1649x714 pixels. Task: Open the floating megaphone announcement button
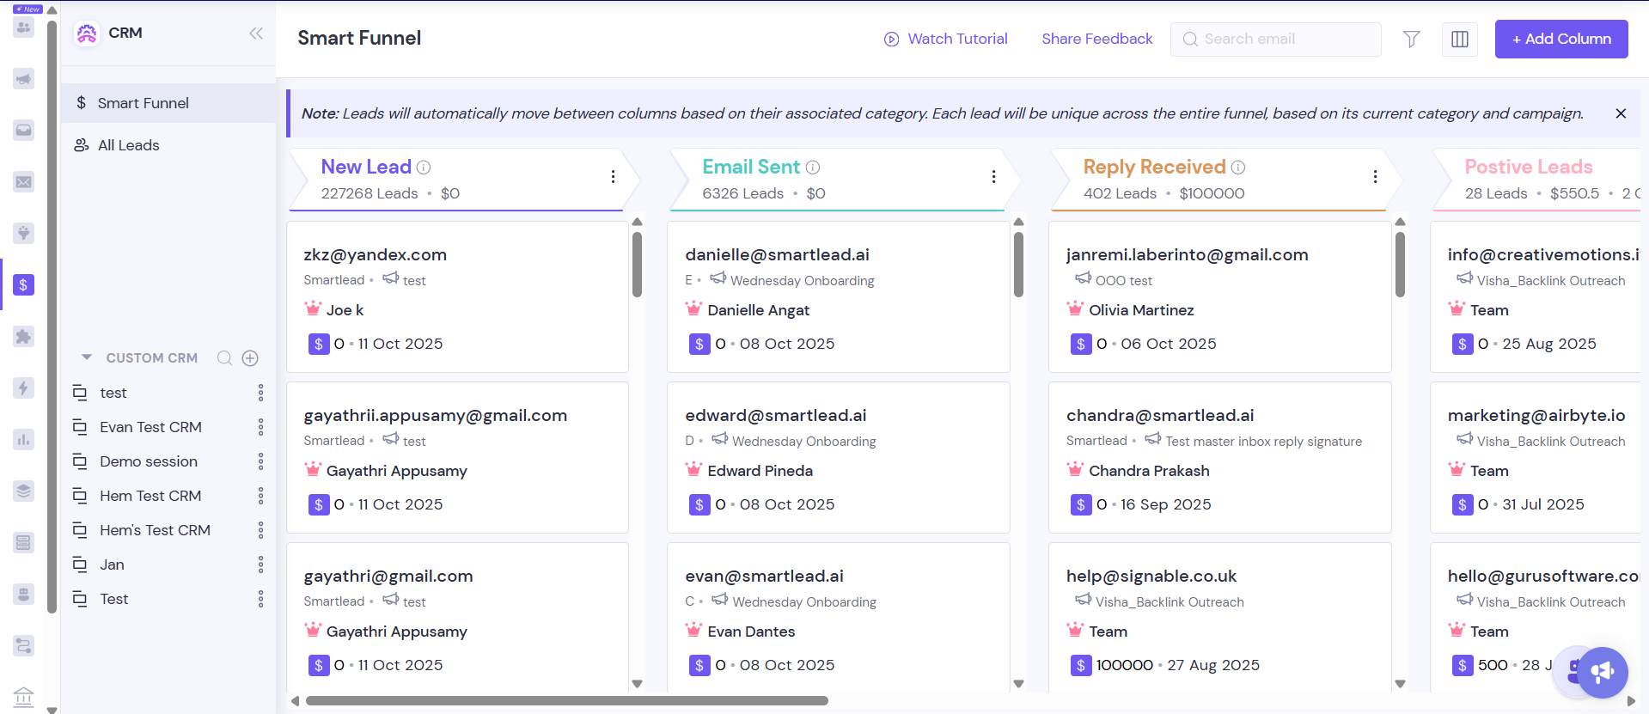point(1602,672)
